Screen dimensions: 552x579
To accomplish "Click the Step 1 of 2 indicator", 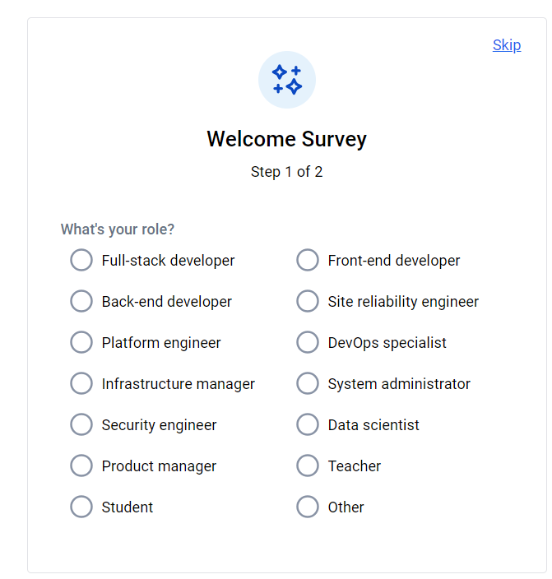I will tap(287, 172).
